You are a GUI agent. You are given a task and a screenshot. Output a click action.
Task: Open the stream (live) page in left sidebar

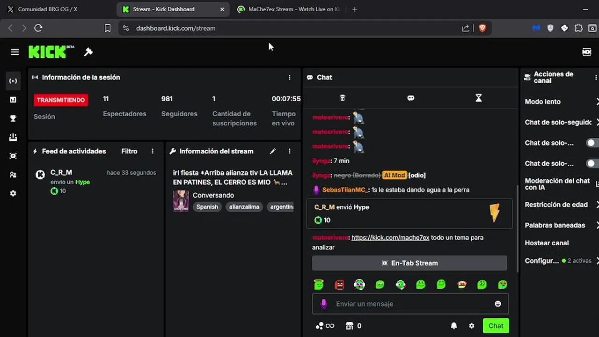point(13,81)
